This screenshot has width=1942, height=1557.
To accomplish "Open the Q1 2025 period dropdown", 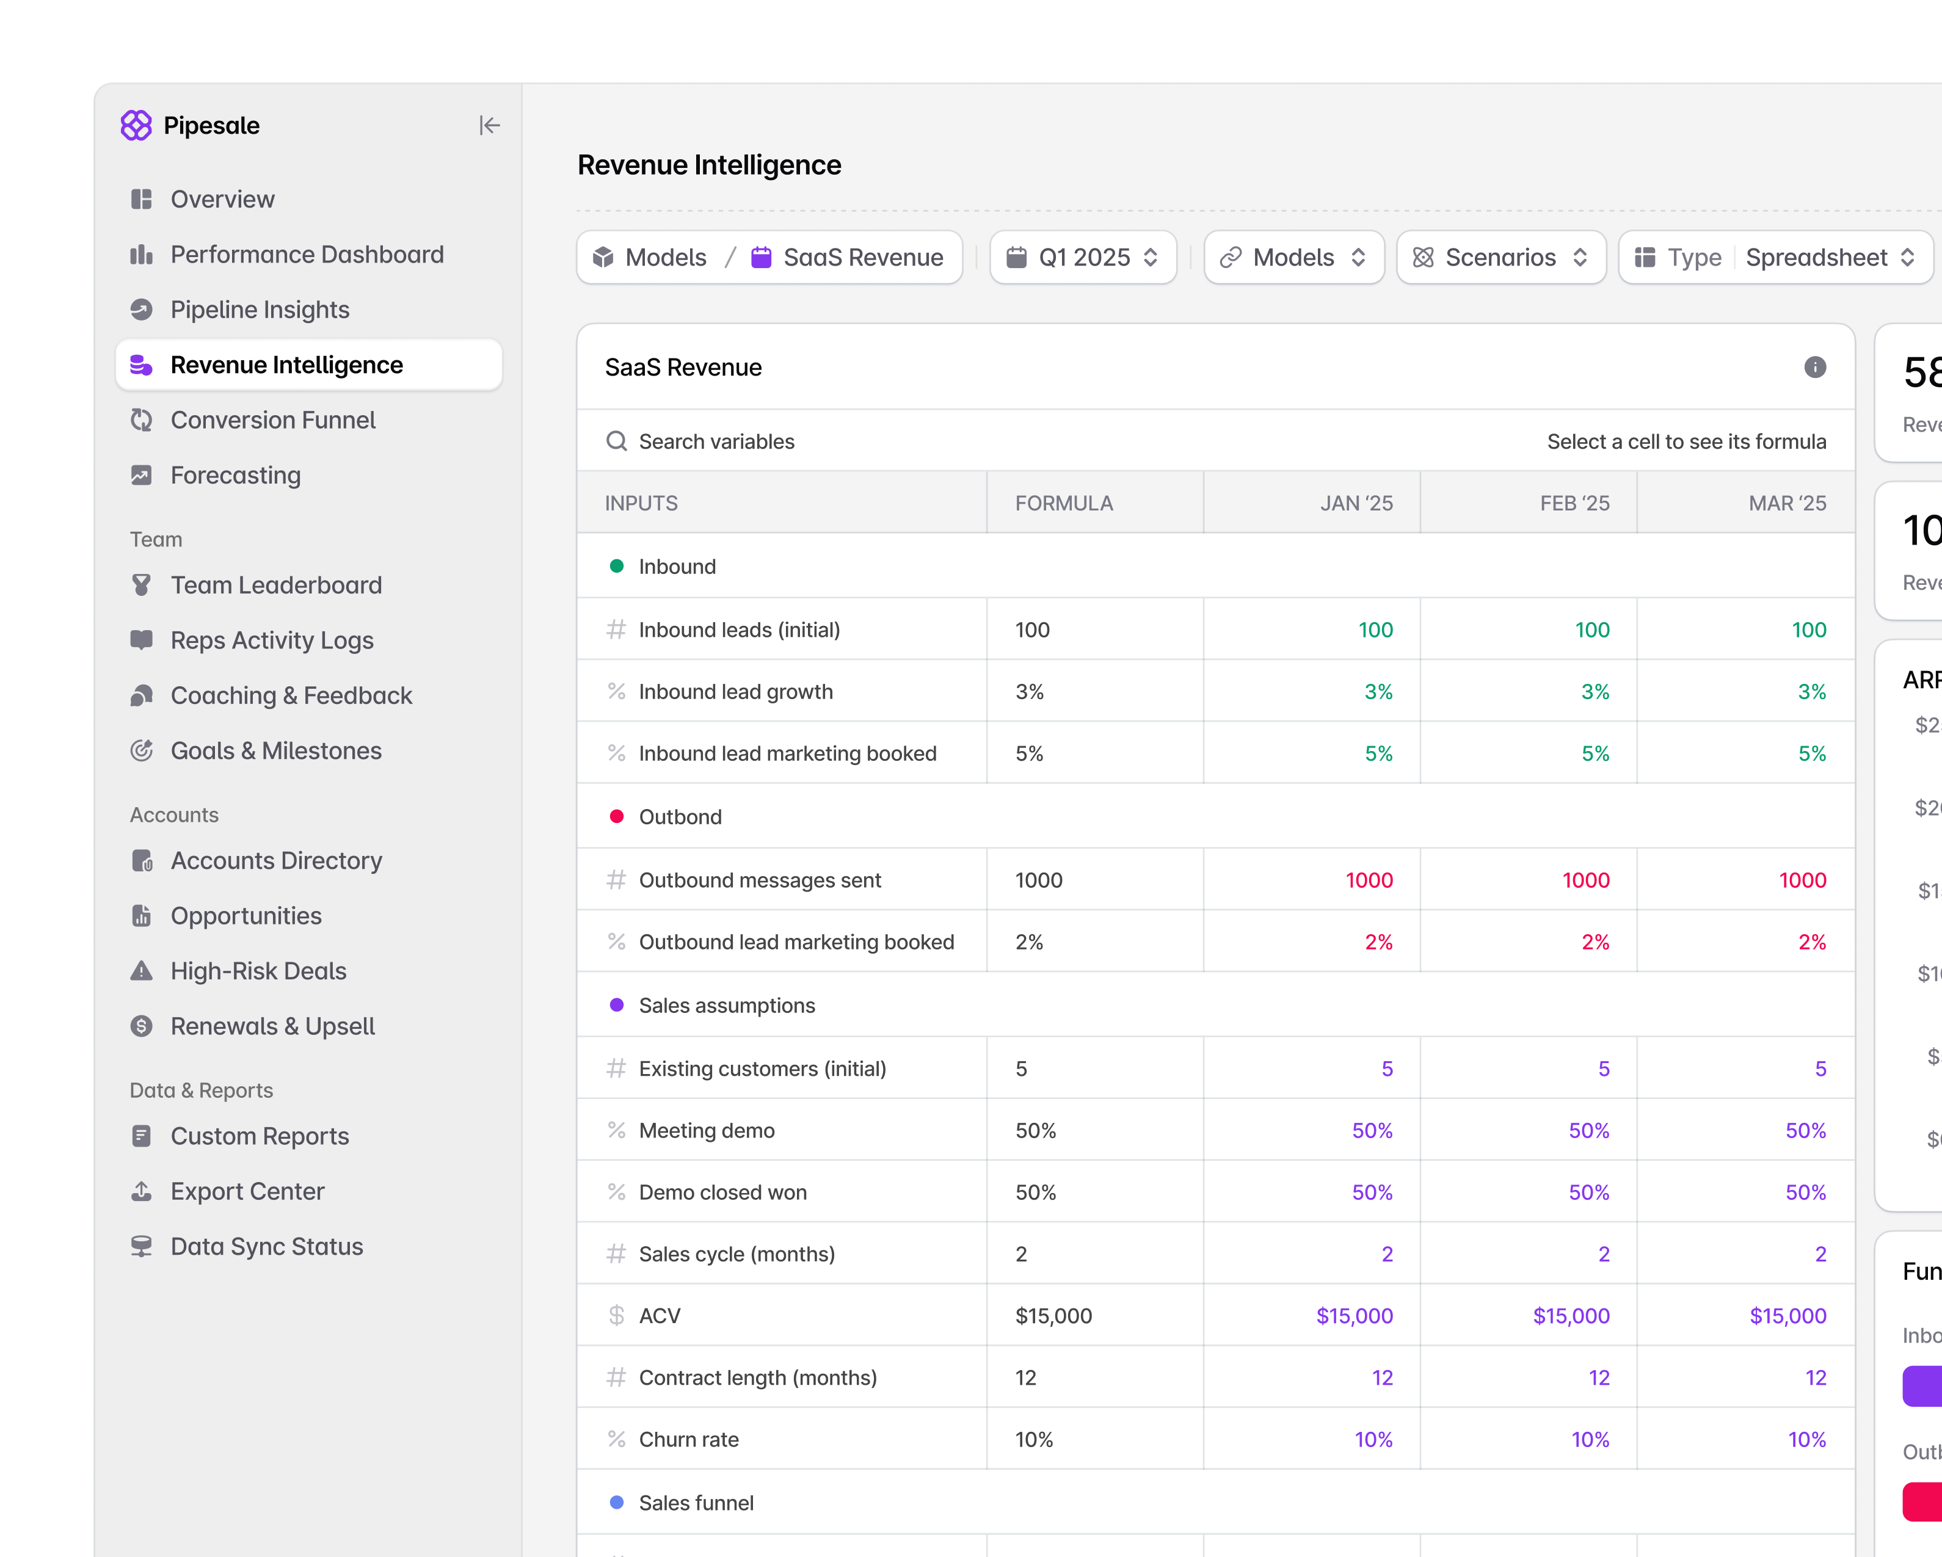I will click(x=1083, y=258).
